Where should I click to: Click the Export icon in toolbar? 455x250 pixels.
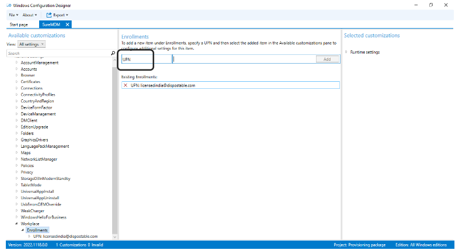click(x=49, y=15)
